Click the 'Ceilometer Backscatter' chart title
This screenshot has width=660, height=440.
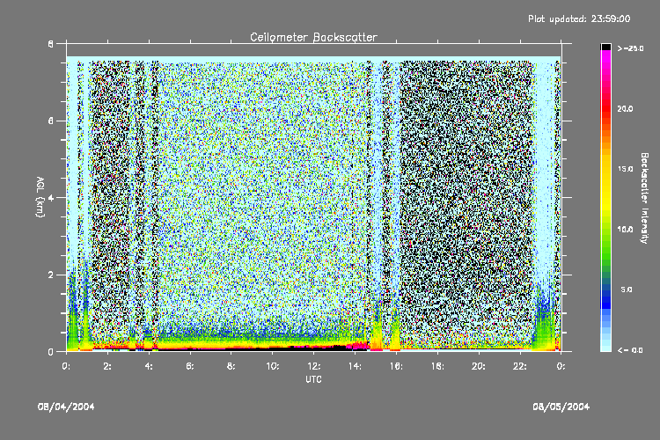point(313,37)
